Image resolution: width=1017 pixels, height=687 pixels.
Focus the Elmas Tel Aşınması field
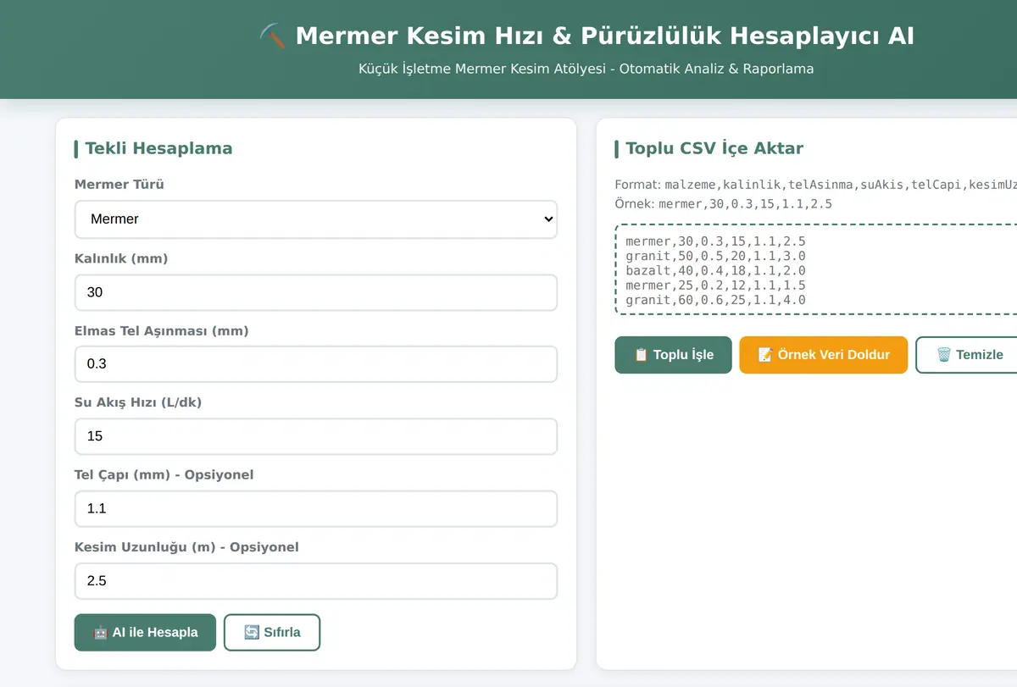[x=315, y=364]
